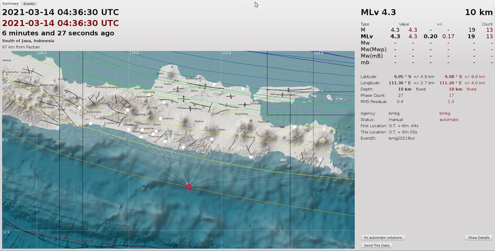Click the Rembang city label on map
495x251 pixels.
[192, 79]
